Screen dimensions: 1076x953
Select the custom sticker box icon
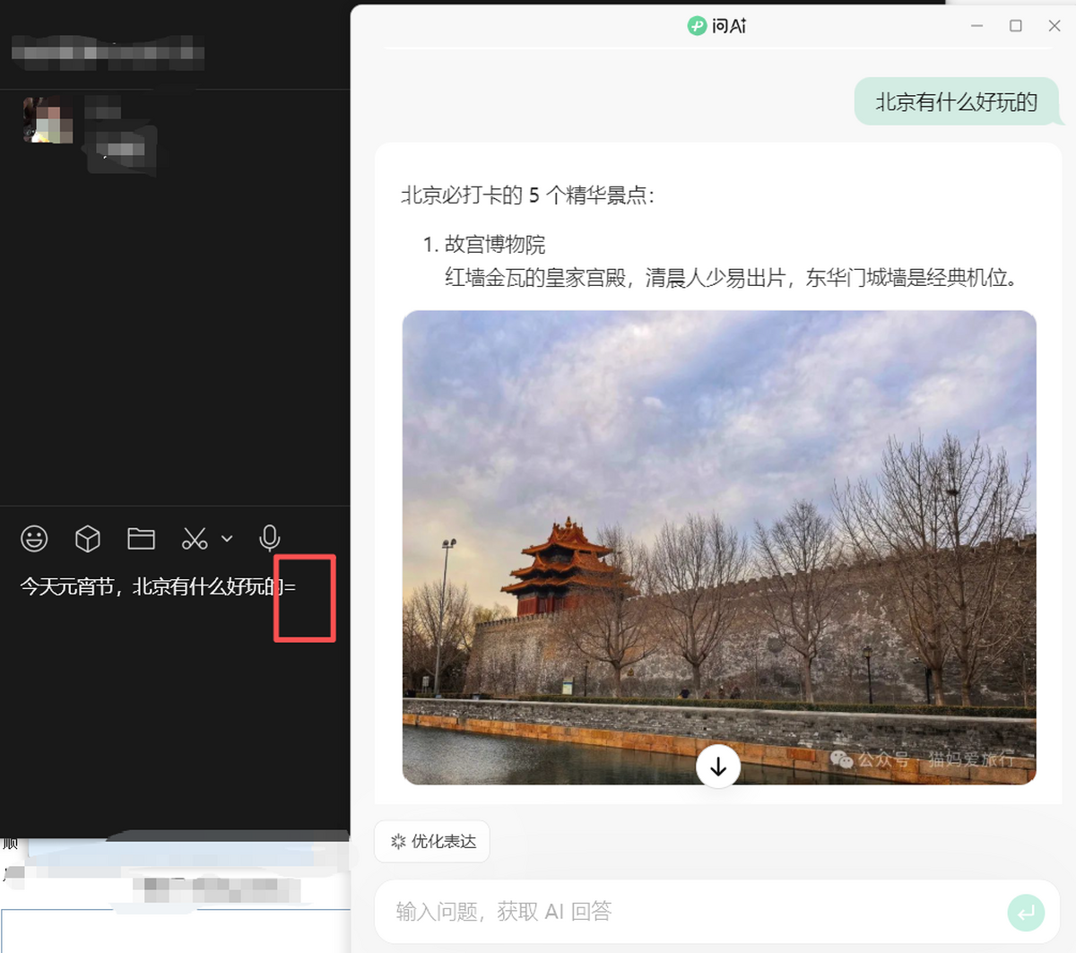pos(87,538)
